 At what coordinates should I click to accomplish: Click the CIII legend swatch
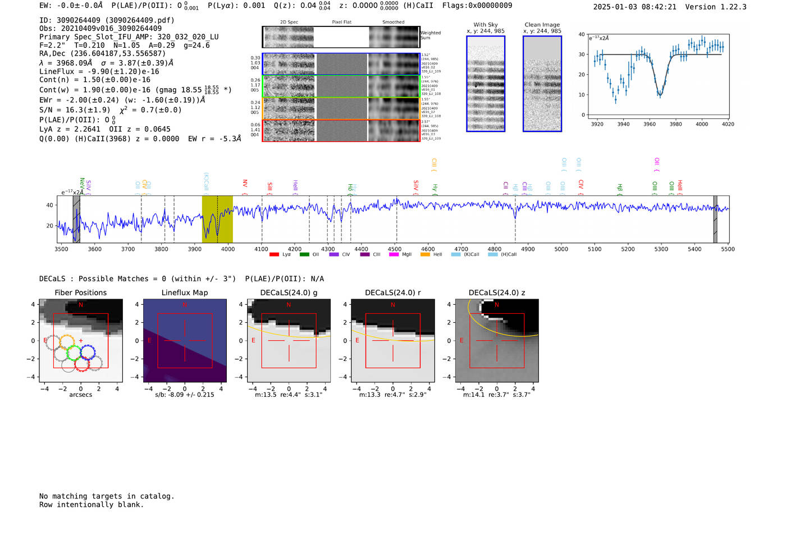point(365,254)
